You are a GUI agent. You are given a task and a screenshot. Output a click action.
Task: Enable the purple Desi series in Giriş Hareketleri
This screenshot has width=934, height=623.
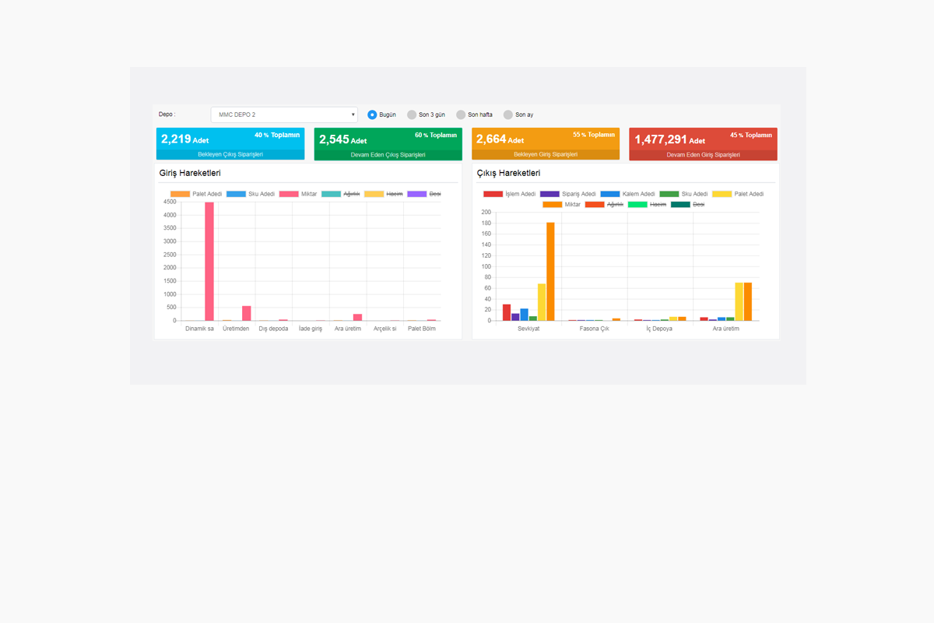(x=417, y=194)
